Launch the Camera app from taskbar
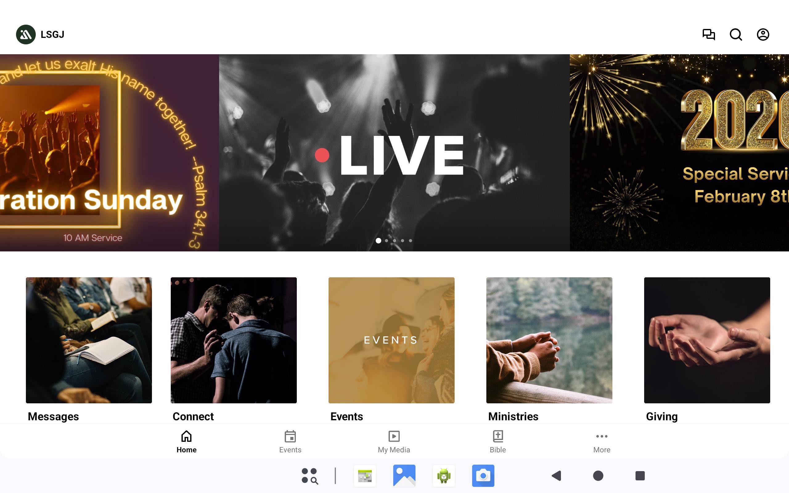The height and width of the screenshot is (493, 789). coord(483,475)
